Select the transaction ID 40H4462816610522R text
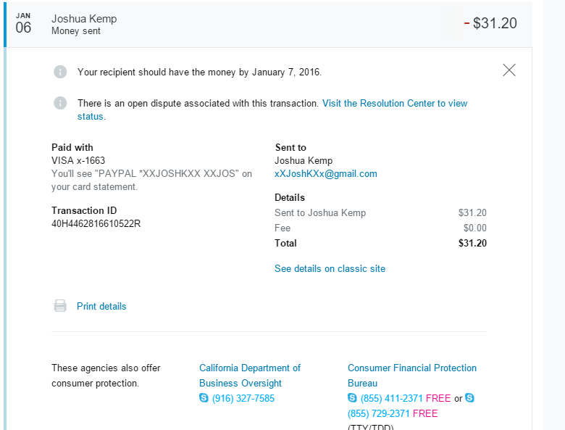Viewport: 565px width, 430px height. tap(96, 223)
